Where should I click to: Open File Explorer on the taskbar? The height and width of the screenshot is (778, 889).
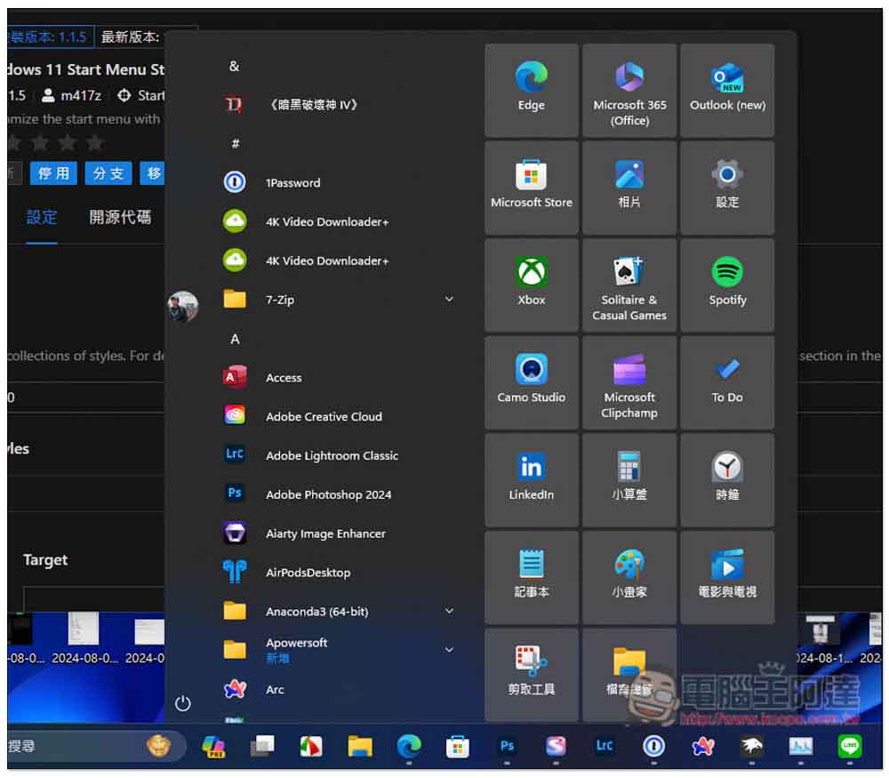360,746
